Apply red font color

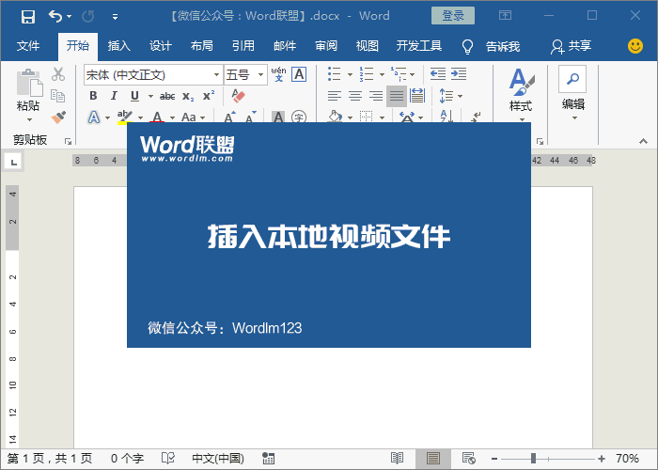coord(157,117)
